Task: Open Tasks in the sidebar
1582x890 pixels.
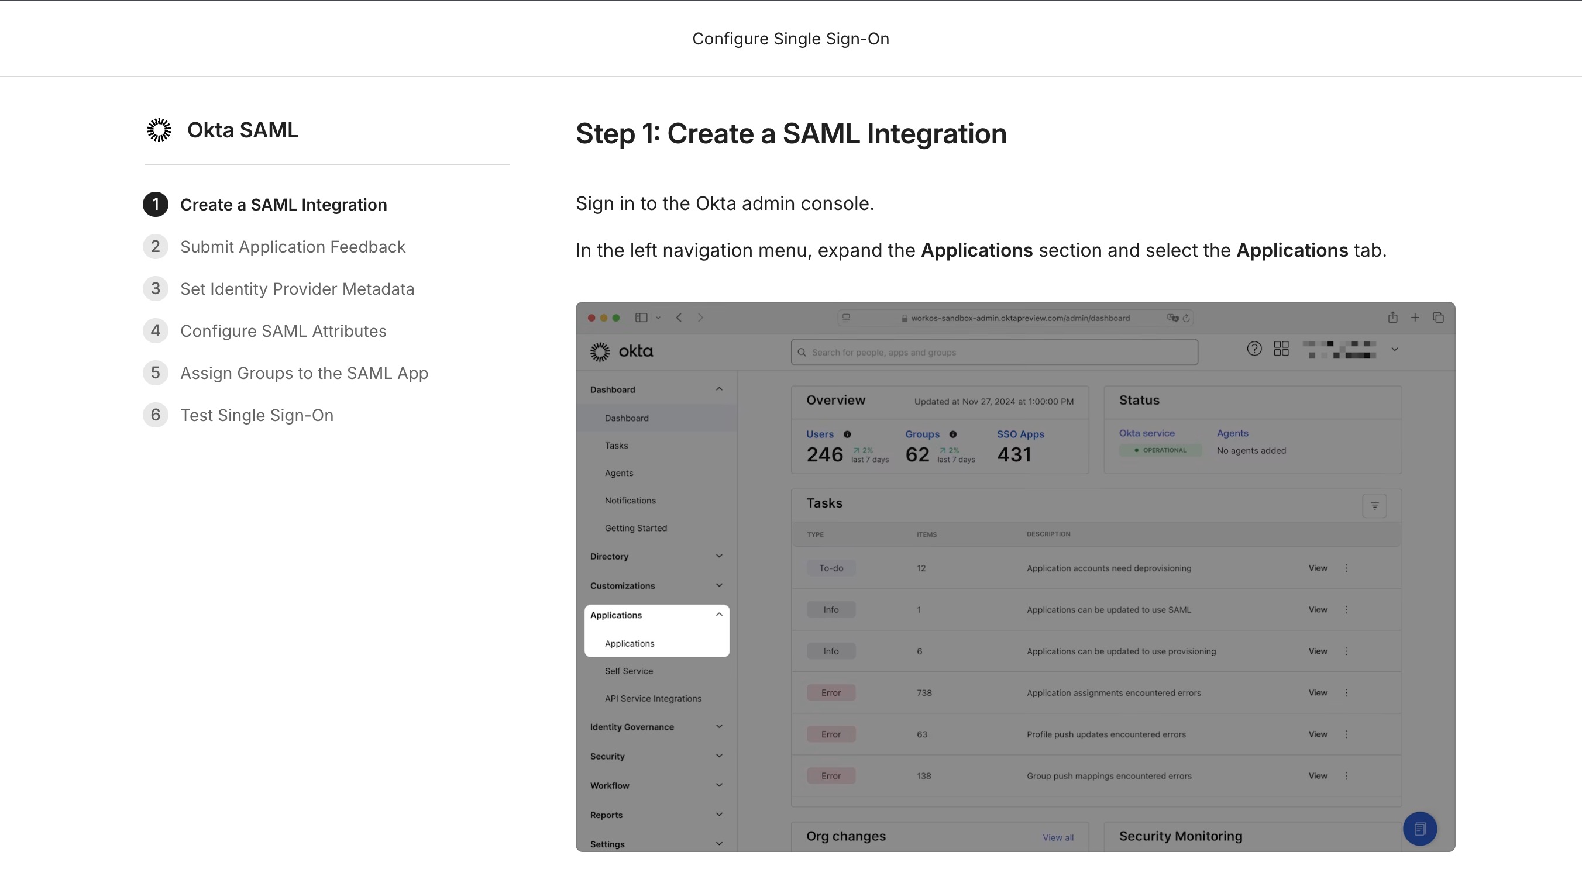Action: pos(616,446)
